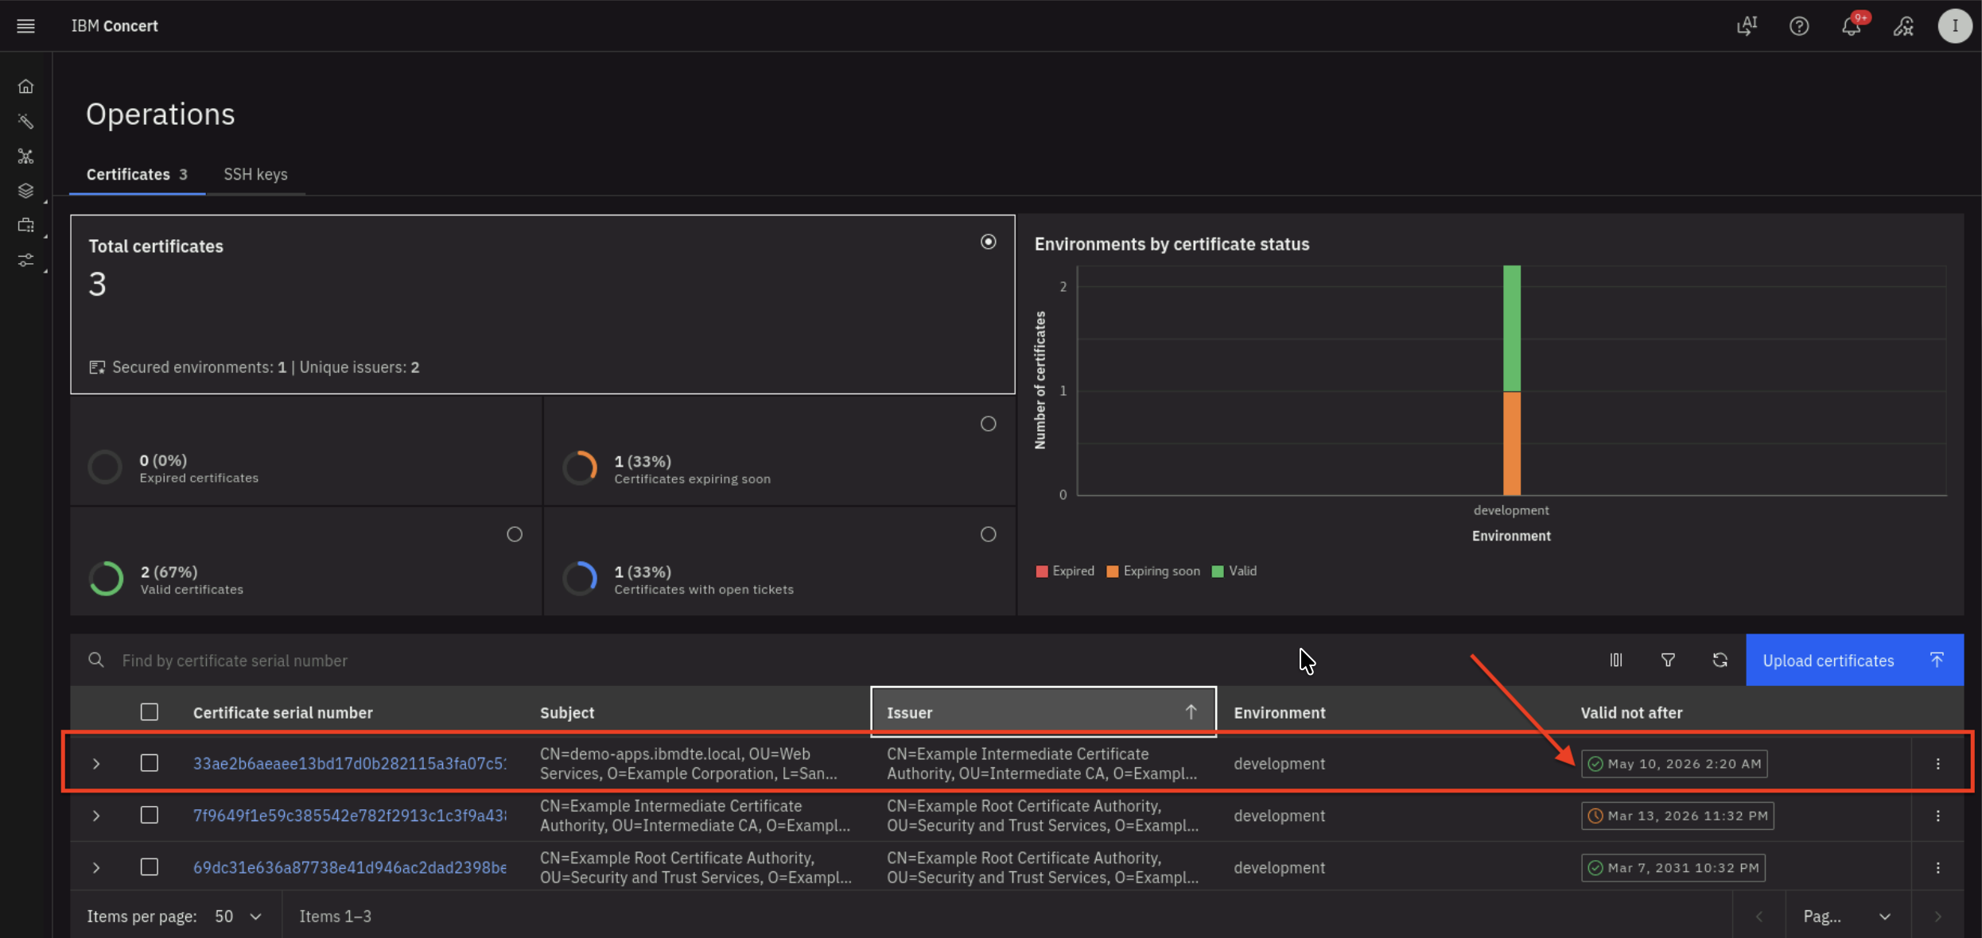Select the Certificates expiring soon radio button
This screenshot has width=1982, height=938.
[988, 424]
